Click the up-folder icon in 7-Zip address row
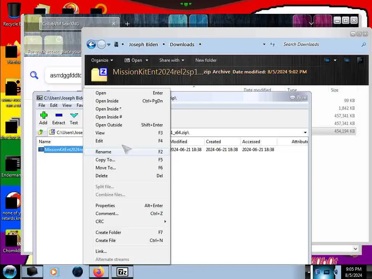The image size is (372, 279). click(x=41, y=132)
